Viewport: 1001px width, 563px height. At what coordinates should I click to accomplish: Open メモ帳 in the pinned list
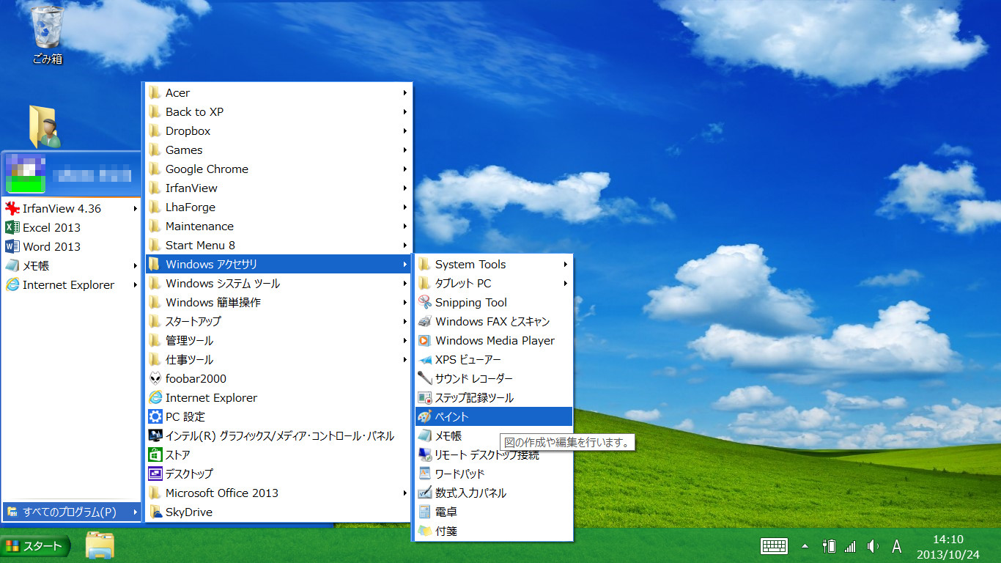71,265
